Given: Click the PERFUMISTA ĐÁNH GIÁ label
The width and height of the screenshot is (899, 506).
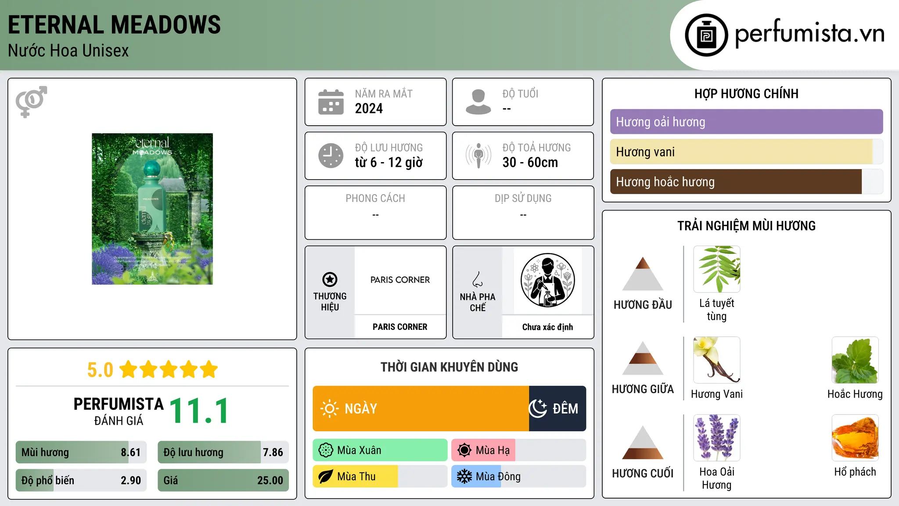Looking at the screenshot, I should pyautogui.click(x=119, y=411).
